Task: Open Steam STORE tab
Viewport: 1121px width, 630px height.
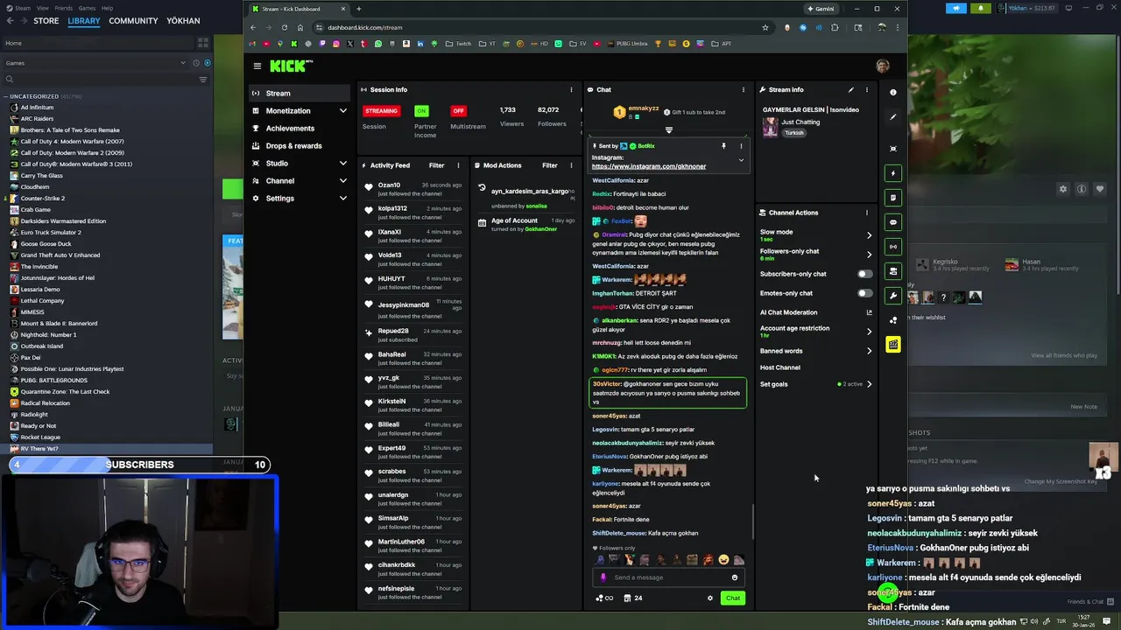Action: pos(46,21)
